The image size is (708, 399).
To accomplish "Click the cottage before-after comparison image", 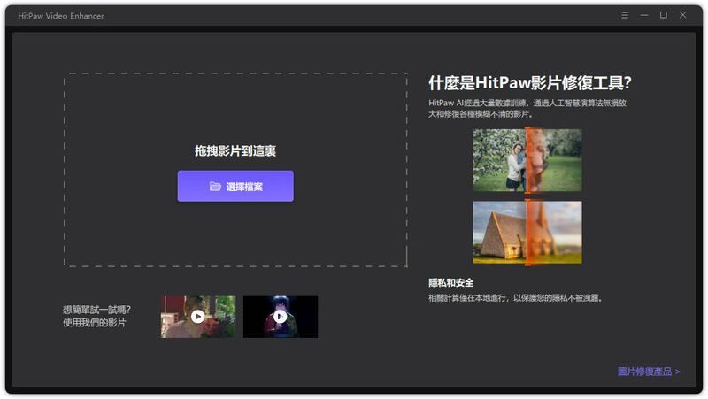I will (x=527, y=232).
